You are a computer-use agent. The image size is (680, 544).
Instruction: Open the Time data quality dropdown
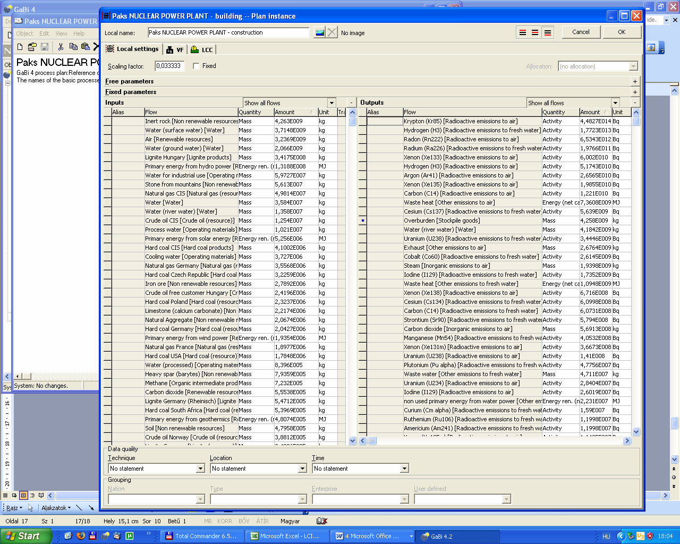[x=404, y=469]
